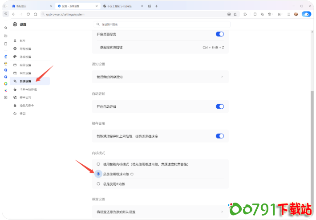
Task: Click the user avatar icon in toolbar
Action: tap(296, 14)
